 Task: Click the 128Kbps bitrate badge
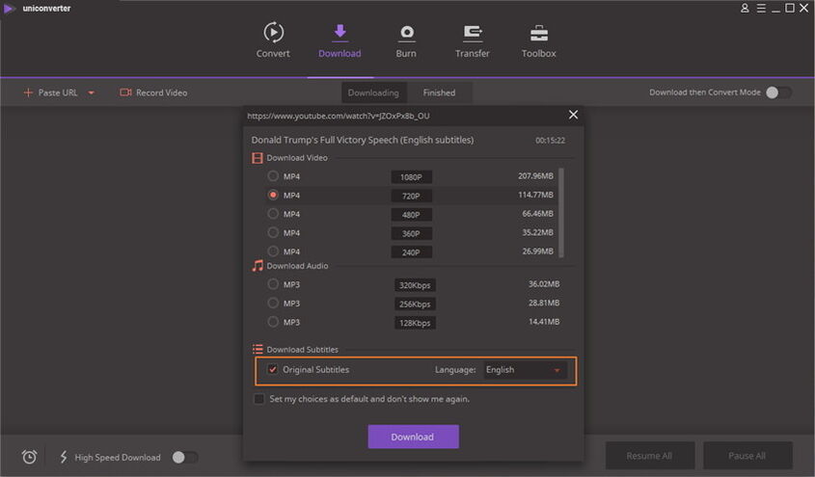[x=415, y=323]
